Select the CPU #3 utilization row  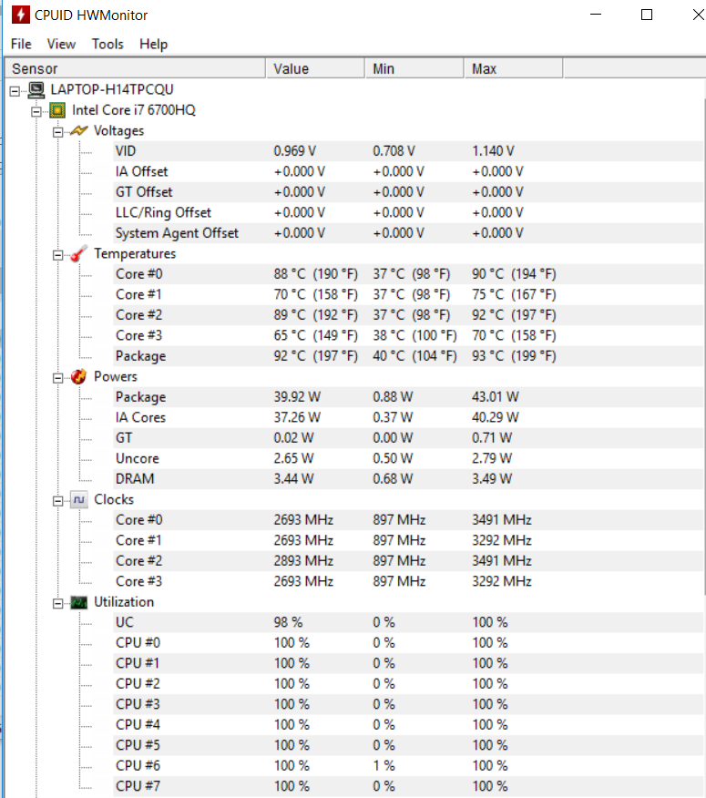click(408, 704)
